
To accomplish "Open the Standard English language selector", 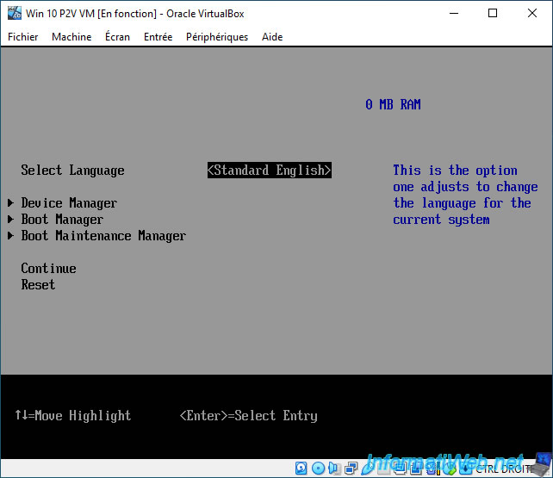I will pos(270,171).
